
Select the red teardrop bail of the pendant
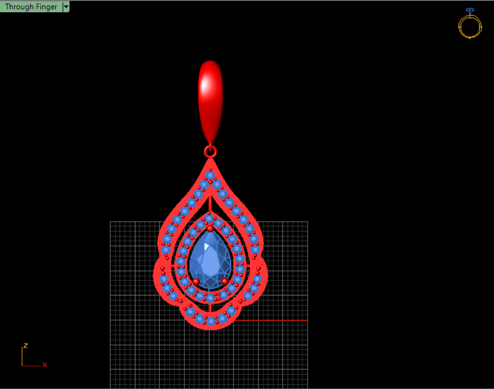tap(210, 97)
